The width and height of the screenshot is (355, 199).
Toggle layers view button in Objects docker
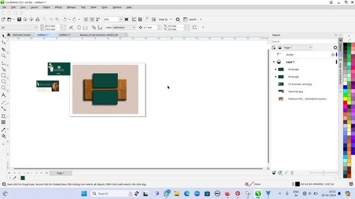280,48
